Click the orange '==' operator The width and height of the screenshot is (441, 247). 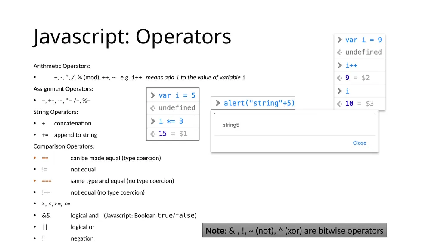click(x=45, y=158)
